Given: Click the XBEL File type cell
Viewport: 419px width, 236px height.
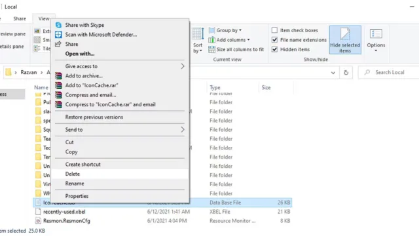Looking at the screenshot, I should 220,212.
